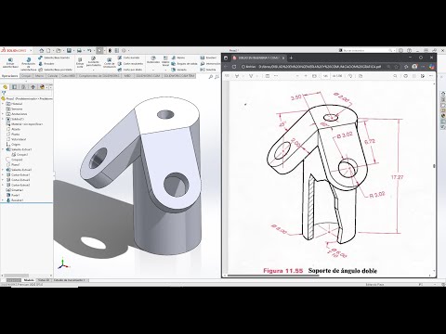The height and width of the screenshot is (334, 446).
Task: Click the browser refresh button
Action: pos(234,67)
